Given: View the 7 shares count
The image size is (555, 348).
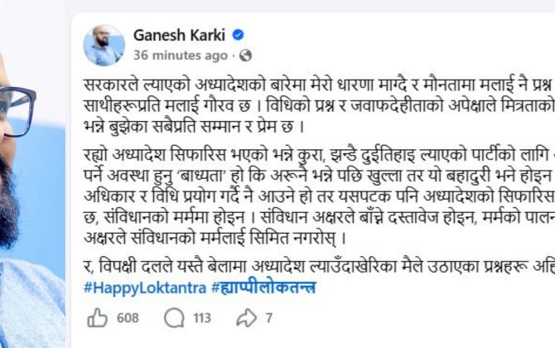Looking at the screenshot, I should [269, 318].
